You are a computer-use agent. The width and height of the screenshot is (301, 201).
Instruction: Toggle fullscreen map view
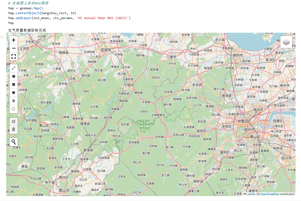(x=13, y=56)
